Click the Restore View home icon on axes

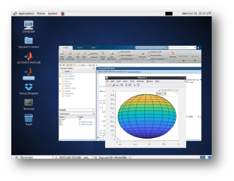(x=177, y=90)
